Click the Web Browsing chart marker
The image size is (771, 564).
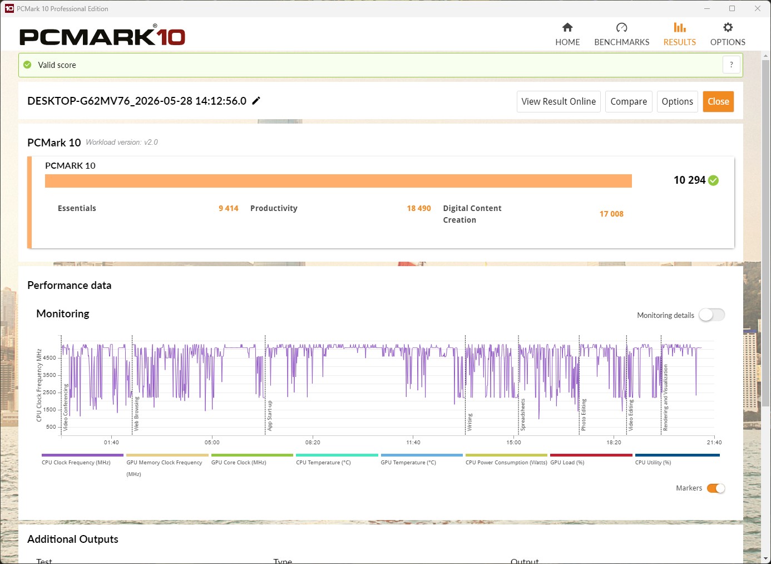pos(136,414)
